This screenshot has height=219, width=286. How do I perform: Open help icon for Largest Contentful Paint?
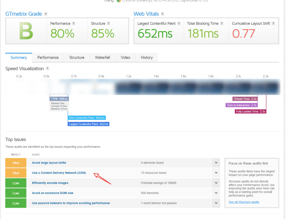[x=179, y=23]
